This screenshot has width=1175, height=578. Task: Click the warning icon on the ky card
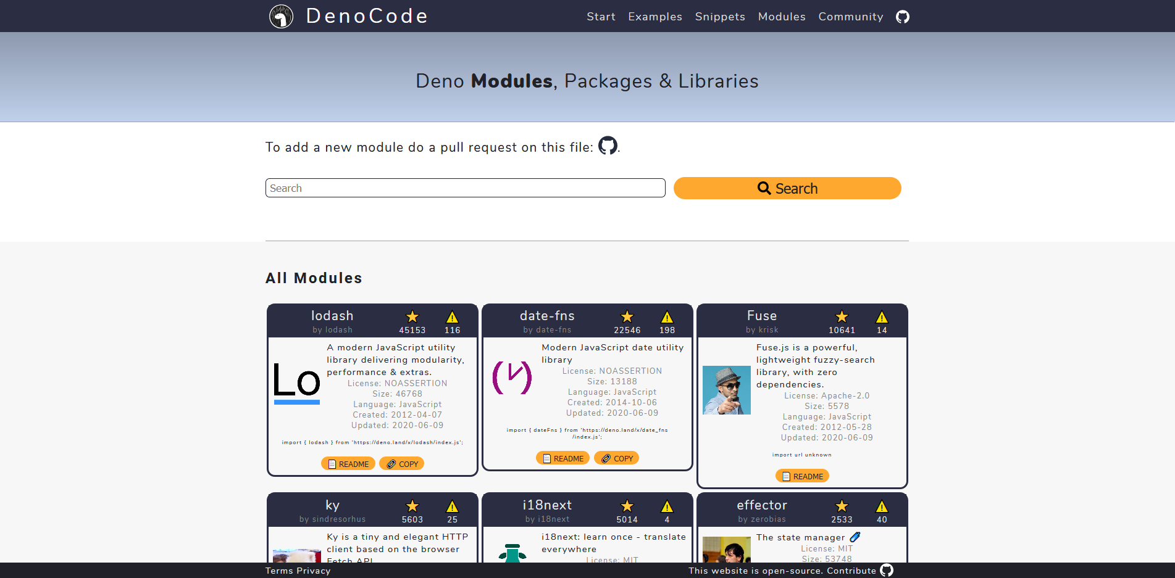pyautogui.click(x=452, y=506)
